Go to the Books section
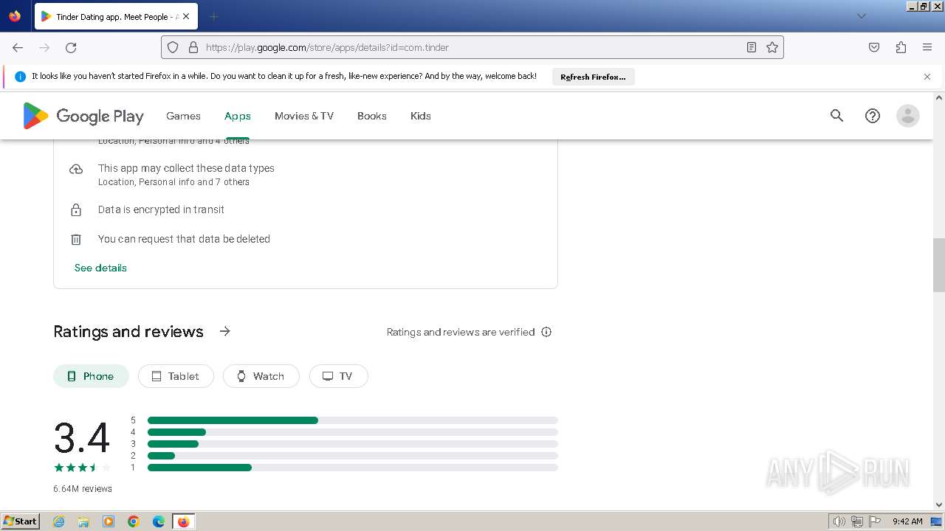The height and width of the screenshot is (531, 945). [372, 116]
